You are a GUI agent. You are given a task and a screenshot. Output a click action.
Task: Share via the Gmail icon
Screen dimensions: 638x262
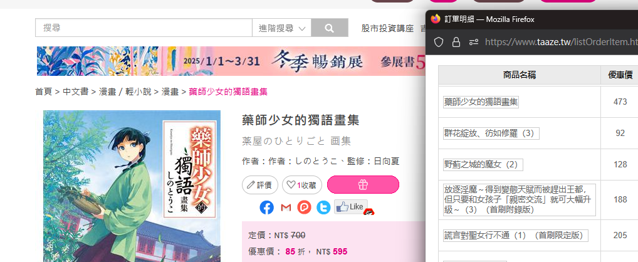pos(286,207)
